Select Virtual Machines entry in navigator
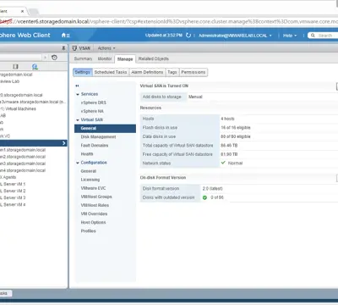This screenshot has height=305, width=338. pos(18,108)
